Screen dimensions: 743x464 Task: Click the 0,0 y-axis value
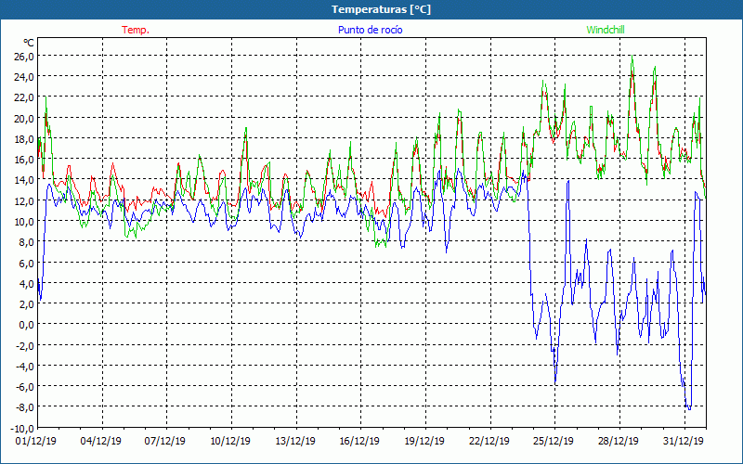[x=25, y=325]
